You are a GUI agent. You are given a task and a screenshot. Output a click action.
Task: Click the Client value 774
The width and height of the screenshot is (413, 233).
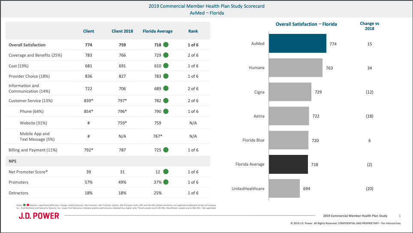tap(88, 45)
